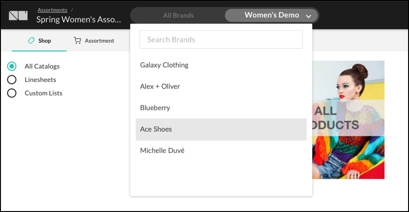
Task: Click the app logo in the header
Action: [x=18, y=16]
